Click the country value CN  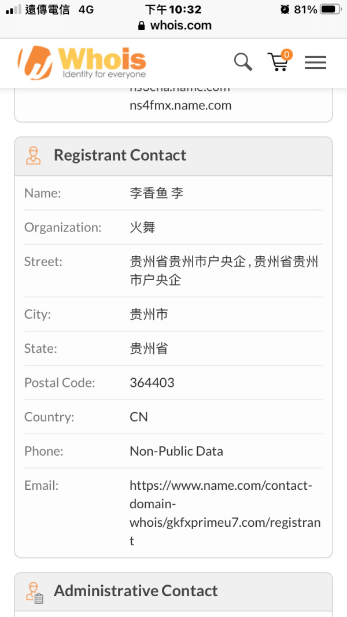tap(139, 417)
